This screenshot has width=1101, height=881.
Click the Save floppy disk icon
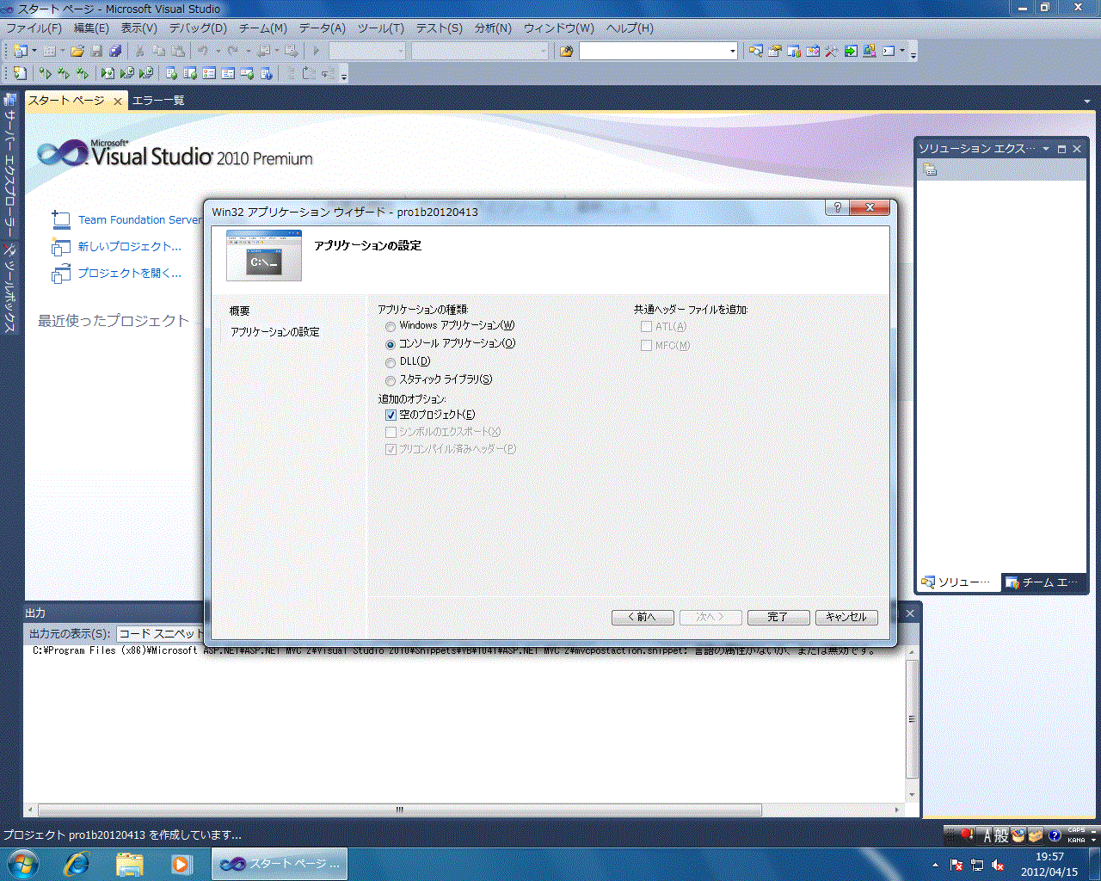click(x=96, y=51)
